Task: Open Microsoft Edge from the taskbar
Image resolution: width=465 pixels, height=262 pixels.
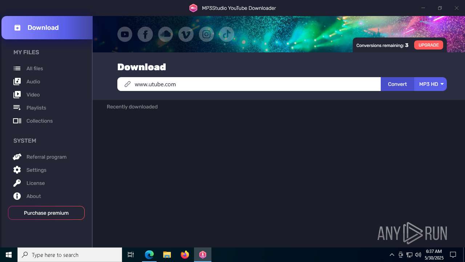Action: tap(149, 255)
